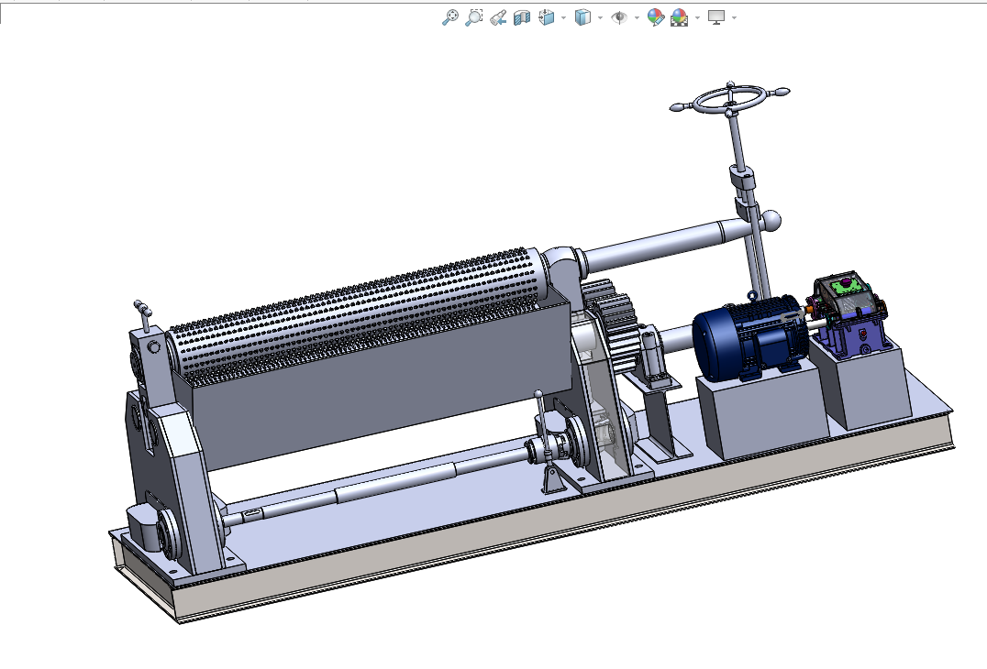Click the Hide/Show Items eye icon
The width and height of the screenshot is (987, 669).
[619, 17]
